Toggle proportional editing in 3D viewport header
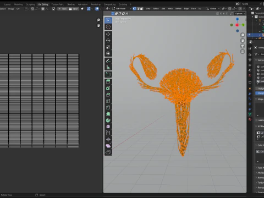The height and width of the screenshot is (198, 264). pyautogui.click(x=240, y=9)
